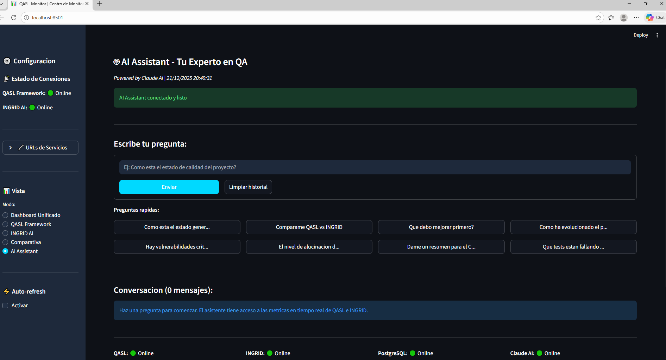Click the Enviar button
Image resolution: width=666 pixels, height=360 pixels.
(169, 187)
